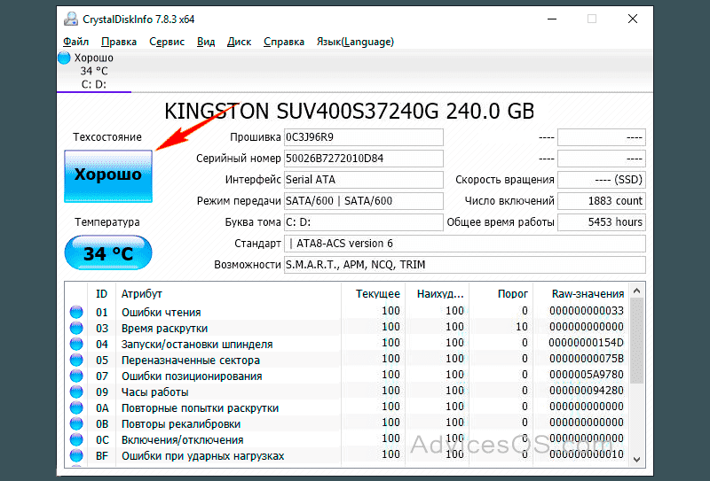The image size is (710, 481).
Task: Click scroll down arrow of attribute list
Action: [x=636, y=460]
